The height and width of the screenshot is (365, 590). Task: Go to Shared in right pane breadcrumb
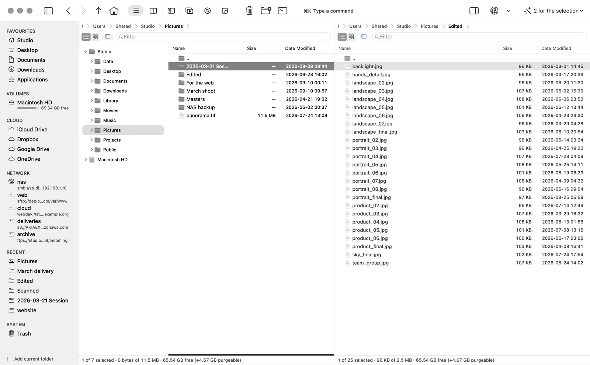click(379, 26)
